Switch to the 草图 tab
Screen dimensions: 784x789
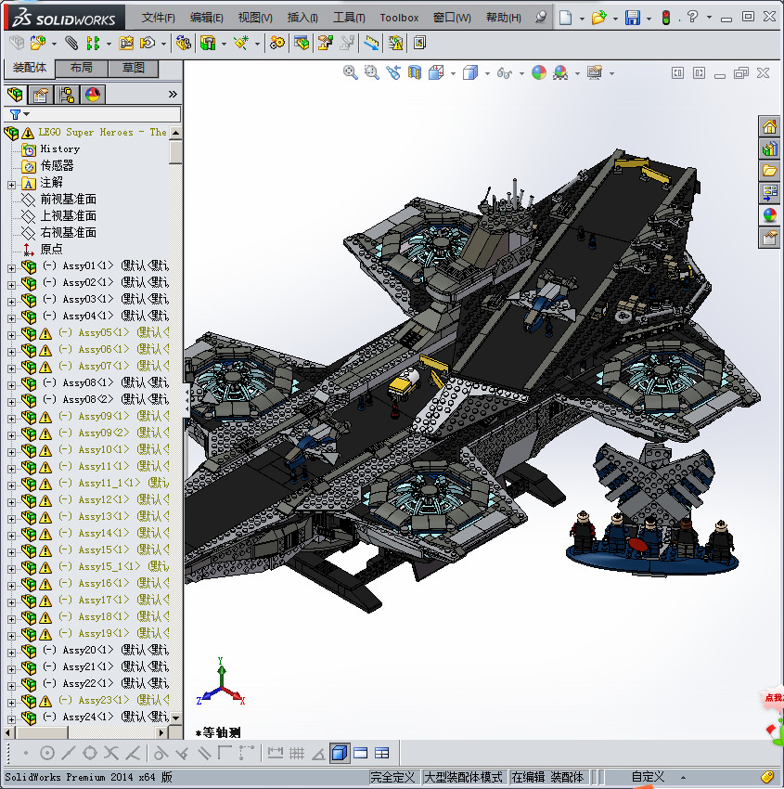pos(134,68)
